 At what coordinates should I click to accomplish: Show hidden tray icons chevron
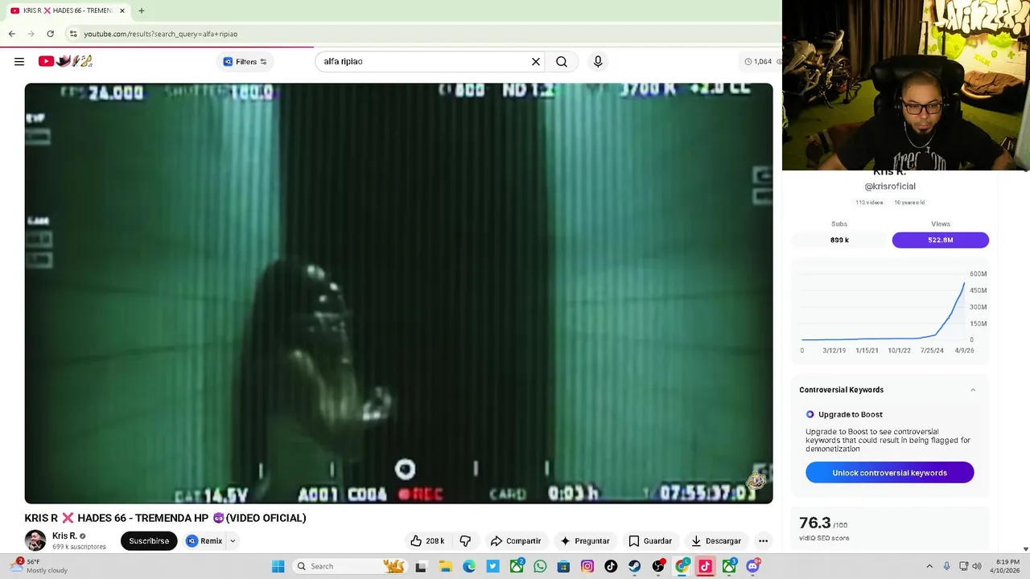click(x=929, y=566)
